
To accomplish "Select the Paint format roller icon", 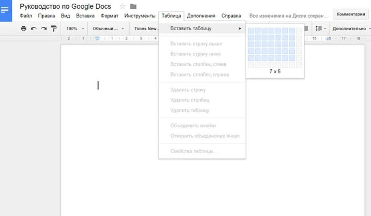I will coord(54,28).
